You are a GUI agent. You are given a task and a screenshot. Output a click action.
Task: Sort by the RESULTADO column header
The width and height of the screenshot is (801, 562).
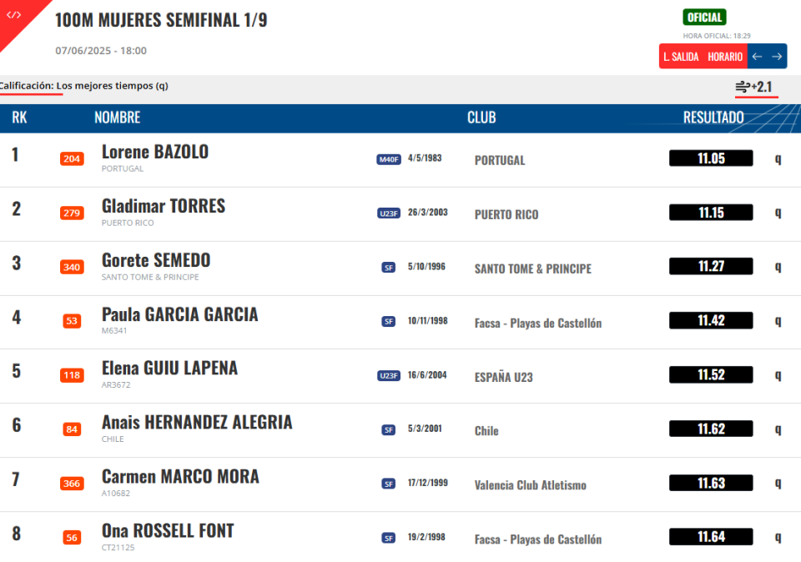click(713, 118)
